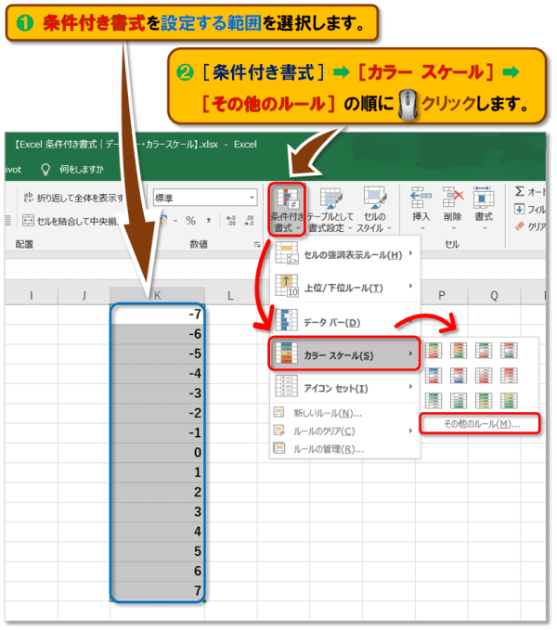
Task: Click the Decrease Decimal icon
Action: (249, 221)
